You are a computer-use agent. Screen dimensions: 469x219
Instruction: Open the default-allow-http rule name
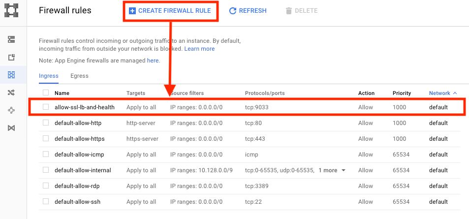(78, 123)
